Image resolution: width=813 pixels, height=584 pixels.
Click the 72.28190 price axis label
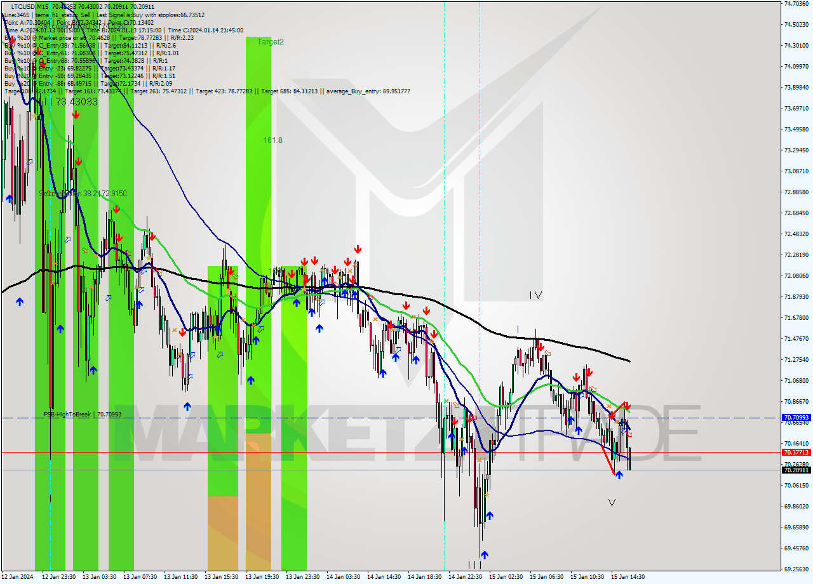click(x=796, y=255)
